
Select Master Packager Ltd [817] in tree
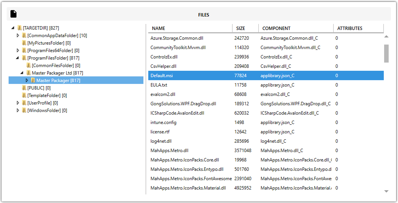[x=57, y=73]
